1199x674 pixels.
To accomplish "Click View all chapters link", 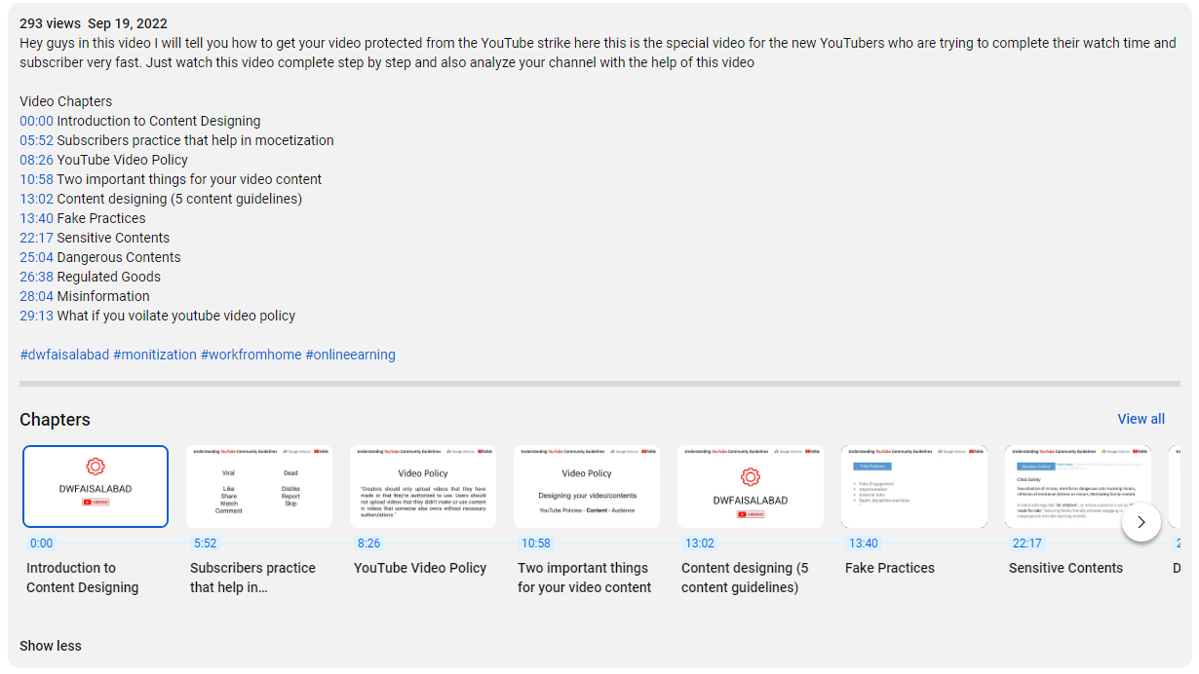I will [x=1141, y=419].
